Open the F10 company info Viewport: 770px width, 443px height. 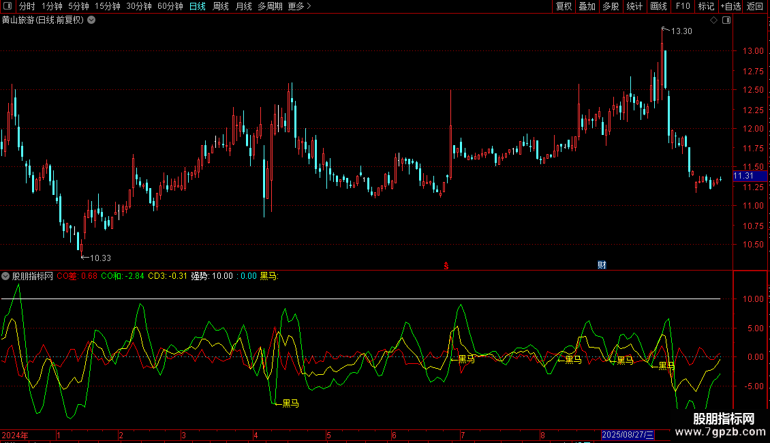(x=682, y=7)
